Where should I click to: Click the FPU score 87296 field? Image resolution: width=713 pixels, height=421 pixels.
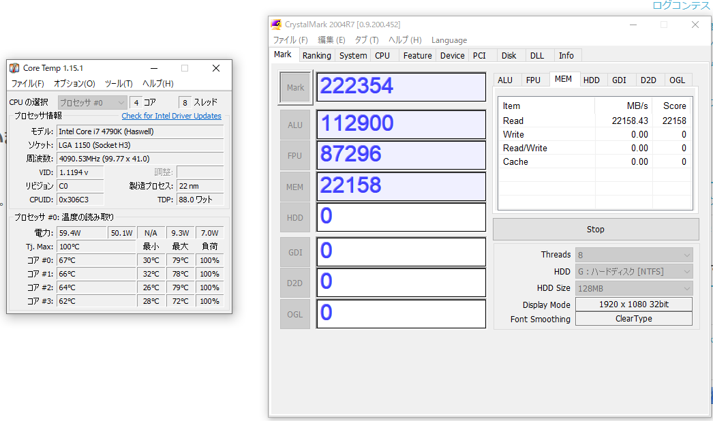(x=401, y=155)
